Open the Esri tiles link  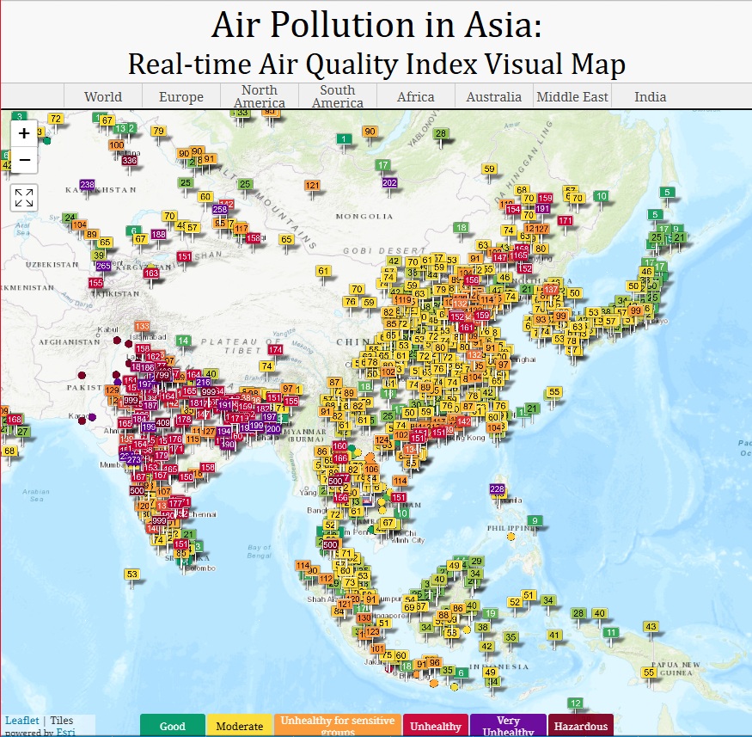click(65, 732)
